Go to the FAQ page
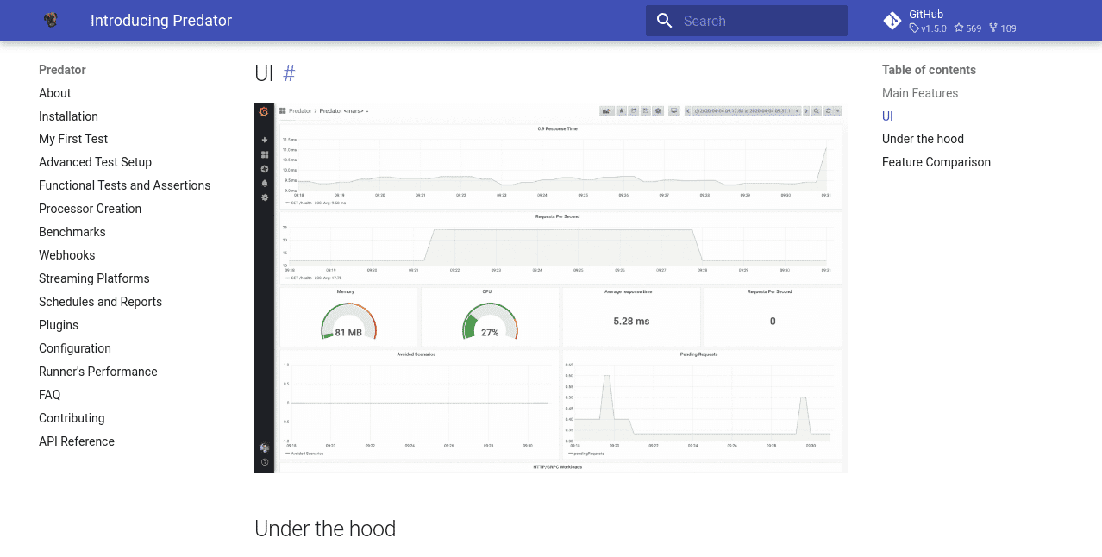Image resolution: width=1102 pixels, height=557 pixels. click(50, 395)
